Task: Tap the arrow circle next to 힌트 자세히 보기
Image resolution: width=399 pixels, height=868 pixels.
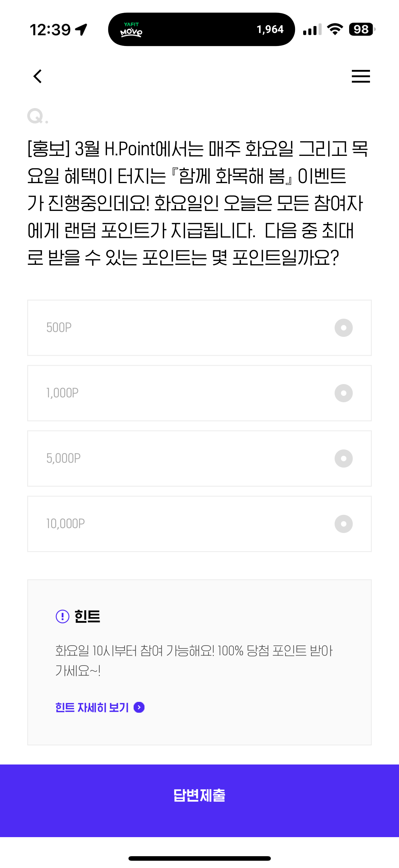Action: point(139,707)
